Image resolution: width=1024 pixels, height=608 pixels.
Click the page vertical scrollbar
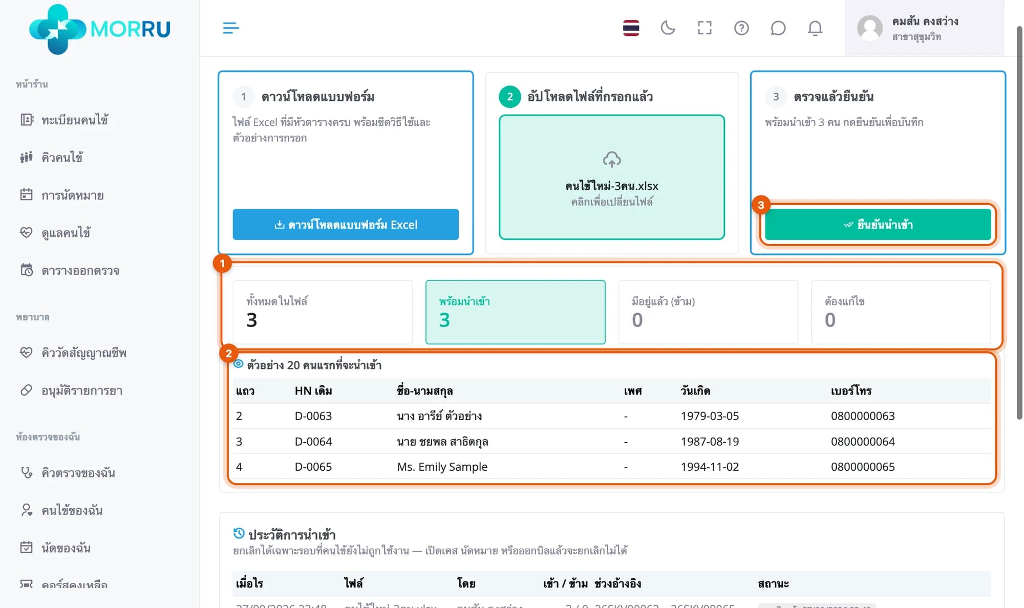(x=1019, y=223)
